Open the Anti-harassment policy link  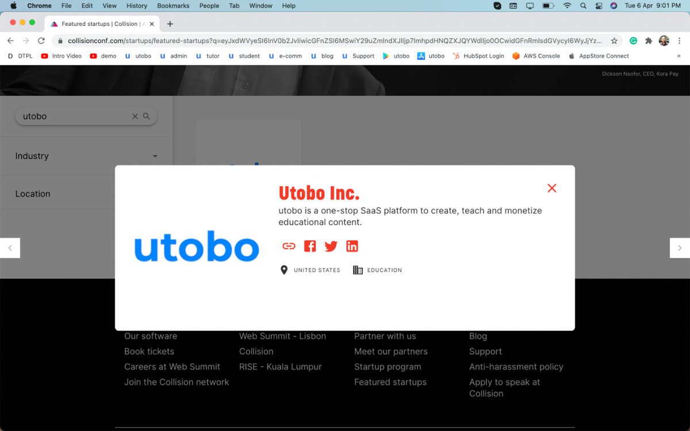(x=516, y=367)
